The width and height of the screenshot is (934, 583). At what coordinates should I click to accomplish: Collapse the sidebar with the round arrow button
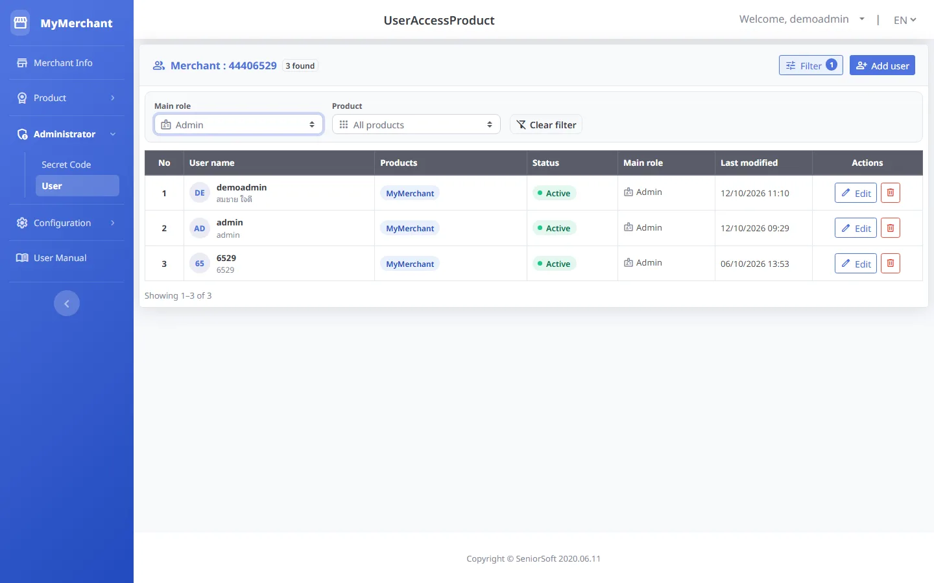tap(67, 303)
